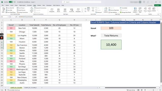The height and width of the screenshot is (91, 162).
Task: Switch to Page Break Preview
Action: [x=145, y=90]
